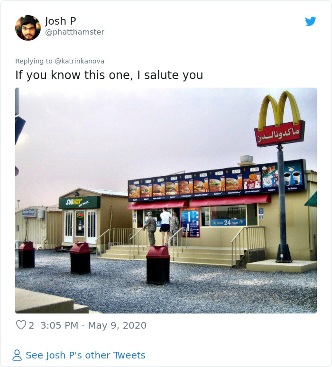
Task: Click the like count number 2
Action: click(x=31, y=325)
